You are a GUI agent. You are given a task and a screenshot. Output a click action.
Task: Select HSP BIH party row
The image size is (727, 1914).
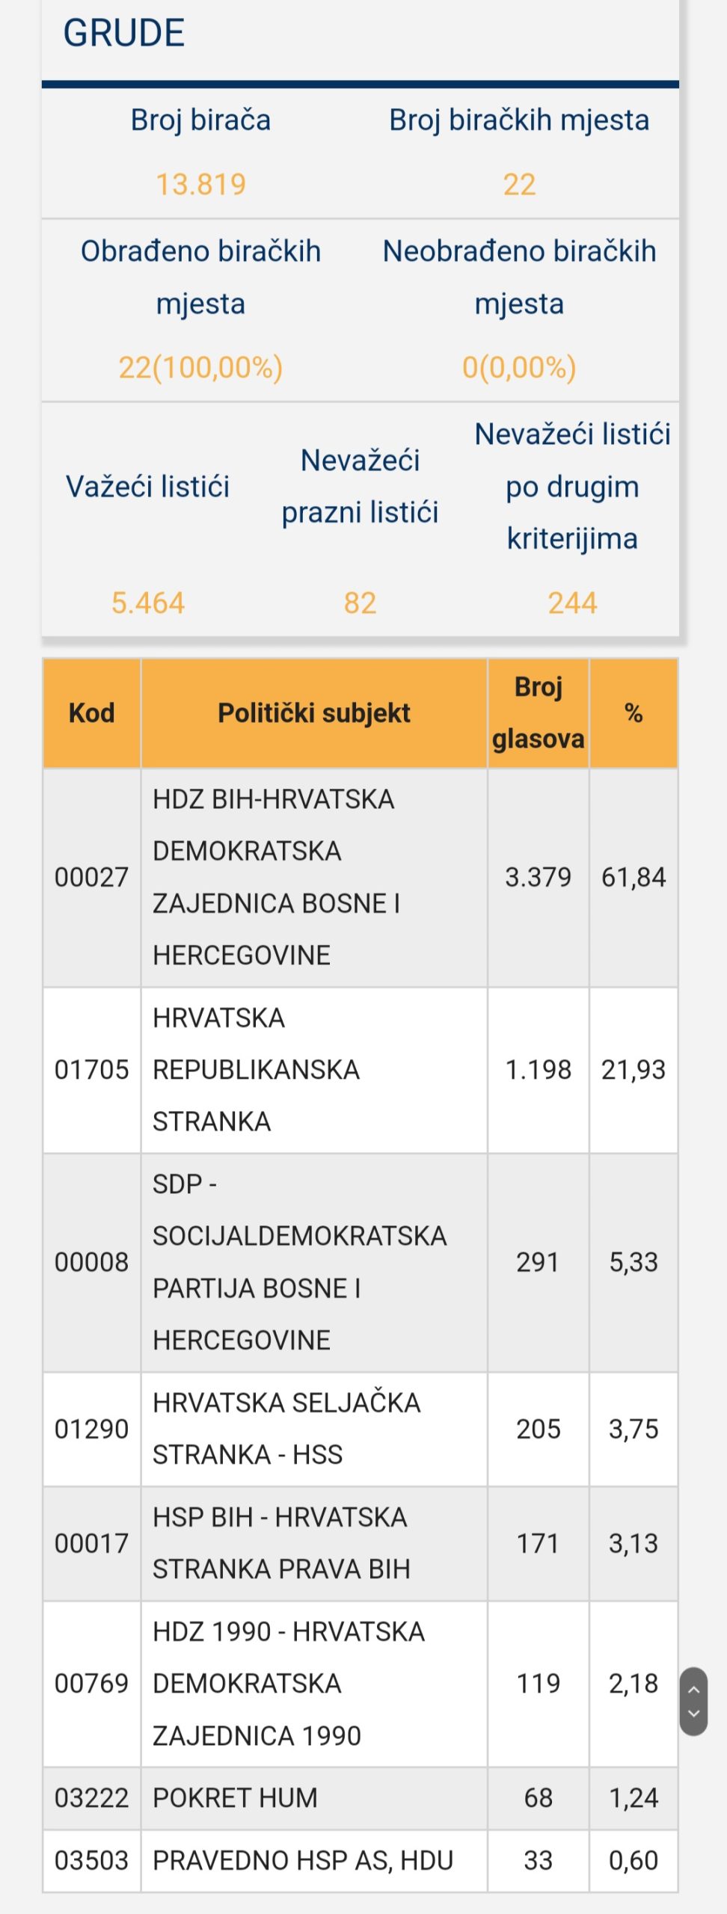[x=361, y=1543]
